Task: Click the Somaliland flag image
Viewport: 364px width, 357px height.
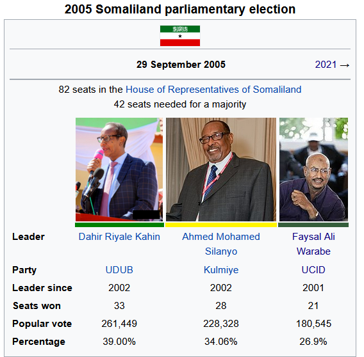Action: [180, 36]
